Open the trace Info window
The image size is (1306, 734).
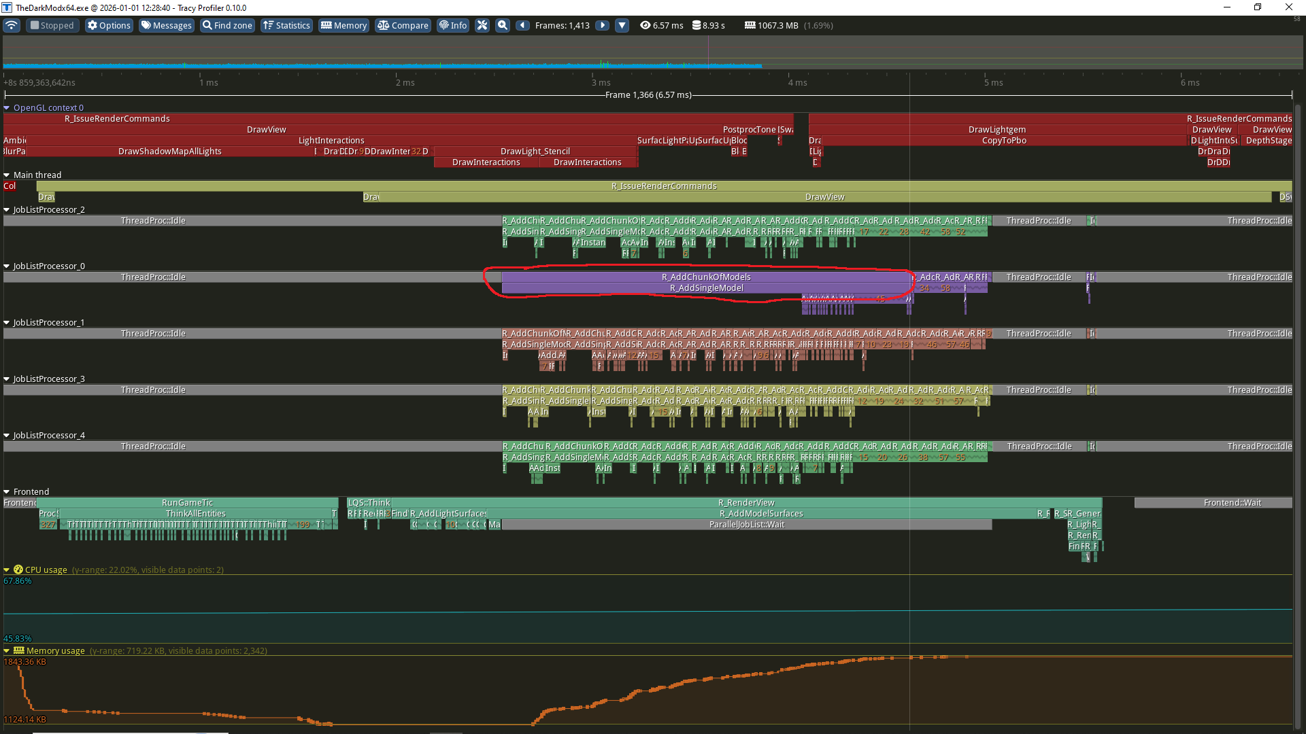[x=452, y=25]
